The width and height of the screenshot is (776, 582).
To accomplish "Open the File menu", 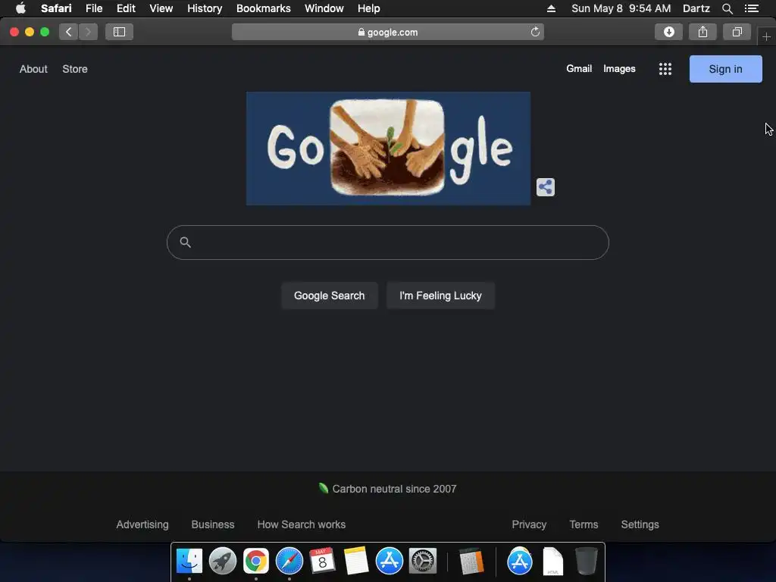I will coord(93,8).
